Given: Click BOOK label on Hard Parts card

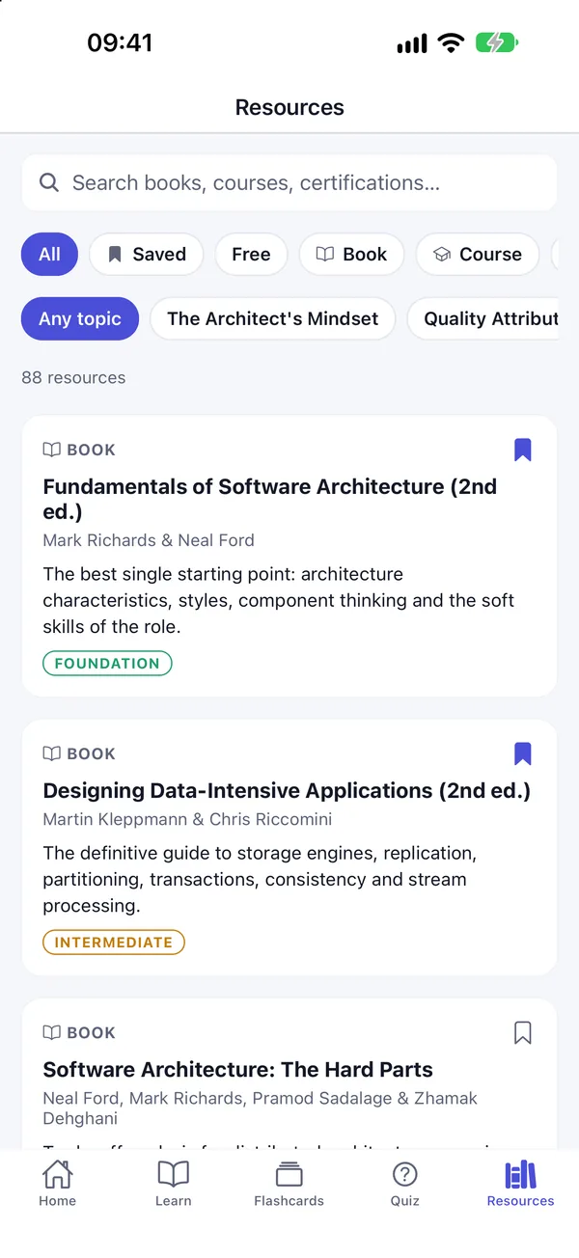Looking at the screenshot, I should point(79,1032).
